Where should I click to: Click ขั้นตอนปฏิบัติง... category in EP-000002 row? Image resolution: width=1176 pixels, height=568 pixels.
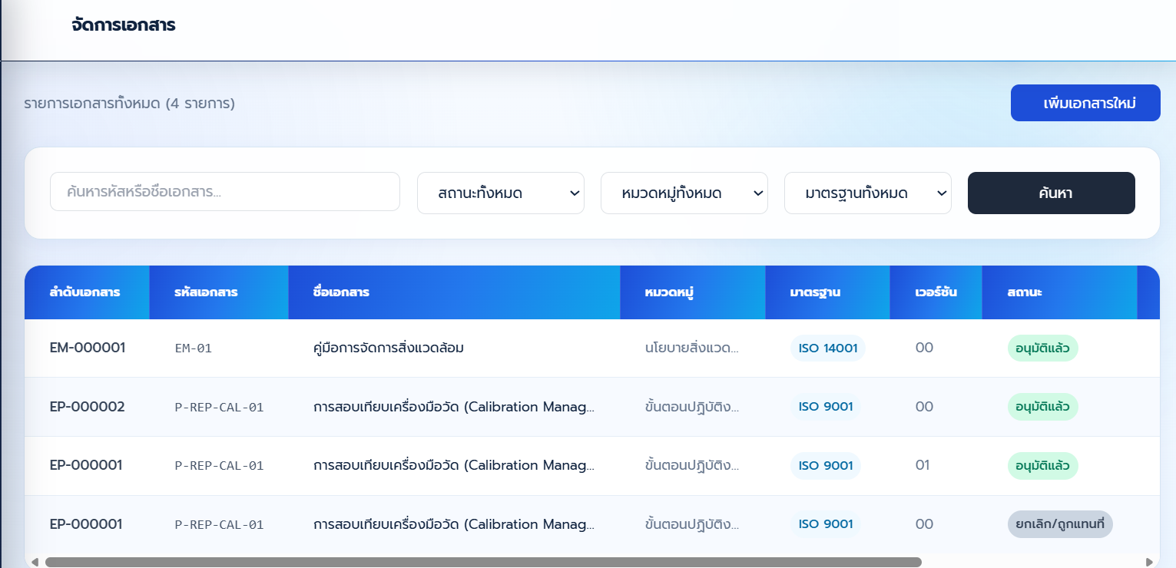[692, 407]
